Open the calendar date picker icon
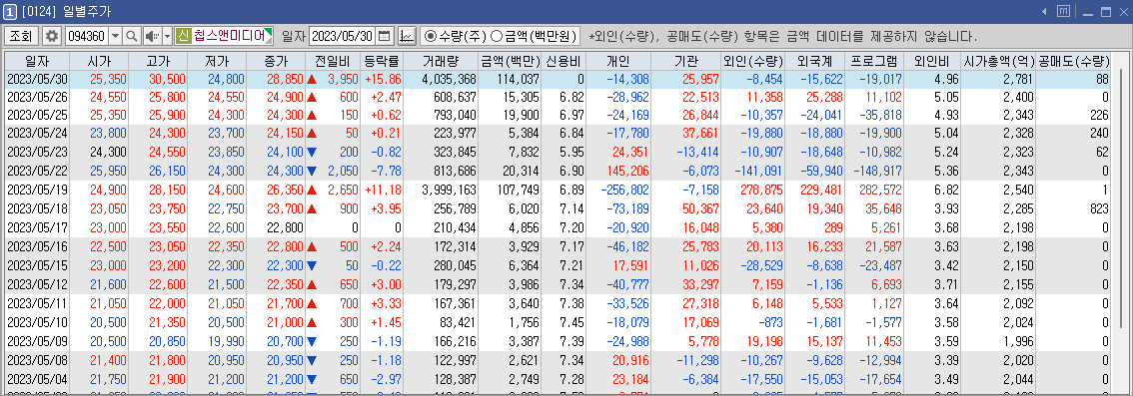The height and width of the screenshot is (396, 1133). tap(385, 35)
